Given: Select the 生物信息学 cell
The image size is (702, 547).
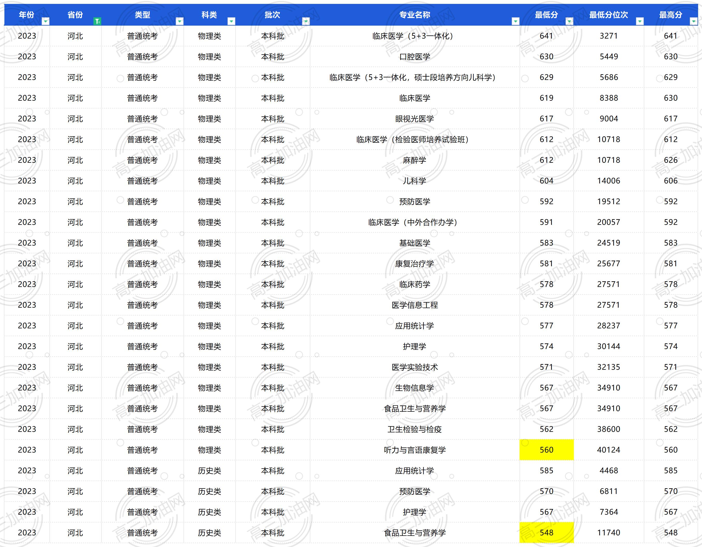Looking at the screenshot, I should [415, 388].
